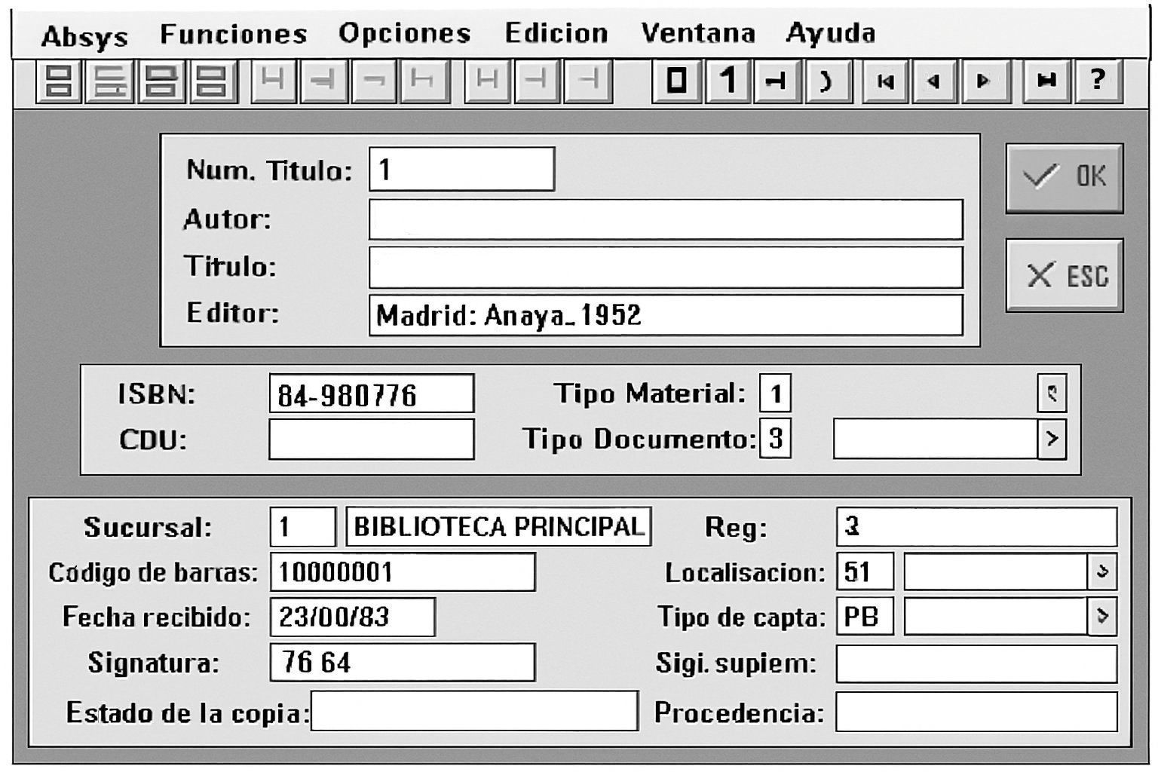The height and width of the screenshot is (772, 1158).
Task: Click the Num. Titulo field
Action: coord(462,169)
